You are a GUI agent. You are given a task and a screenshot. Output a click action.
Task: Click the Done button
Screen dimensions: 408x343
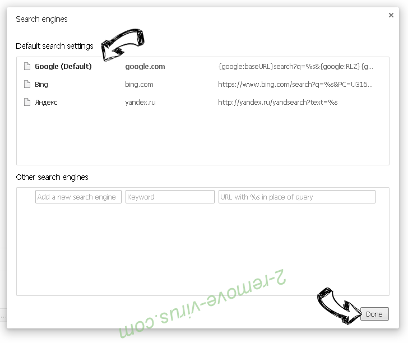[x=374, y=314]
